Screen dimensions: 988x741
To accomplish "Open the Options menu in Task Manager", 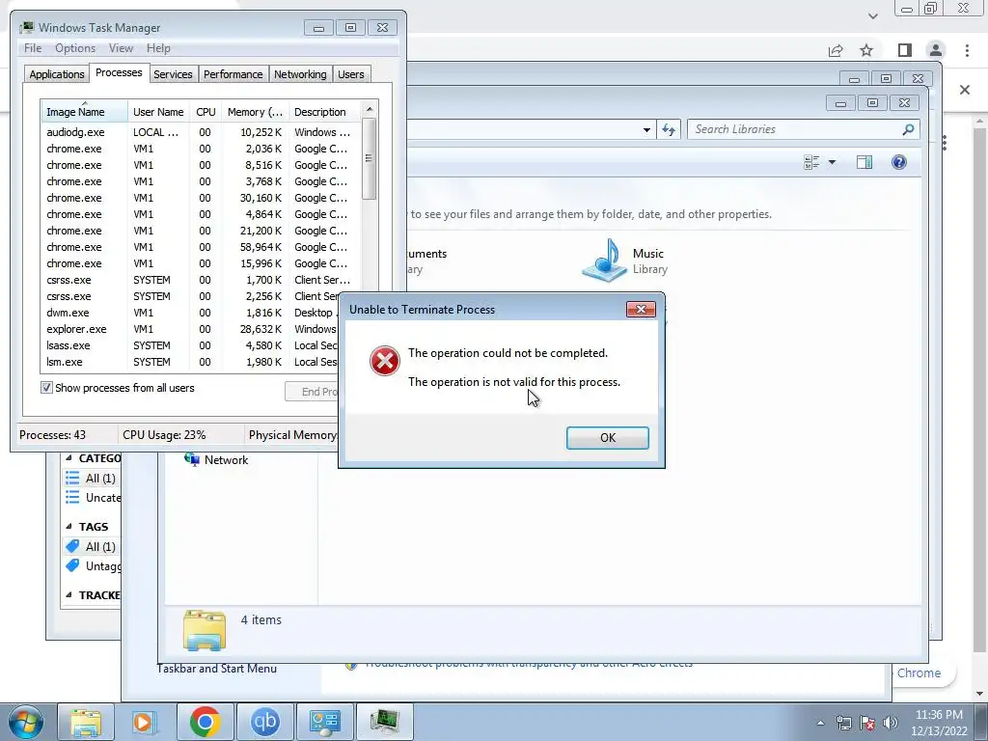I will tap(75, 48).
